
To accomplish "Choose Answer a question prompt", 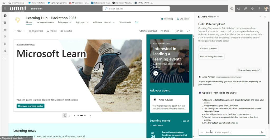I will (x=208, y=48).
